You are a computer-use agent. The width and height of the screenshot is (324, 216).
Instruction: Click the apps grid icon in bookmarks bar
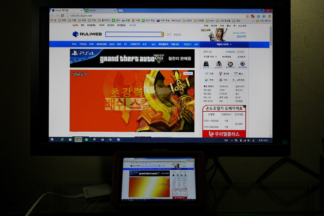pos(52,20)
